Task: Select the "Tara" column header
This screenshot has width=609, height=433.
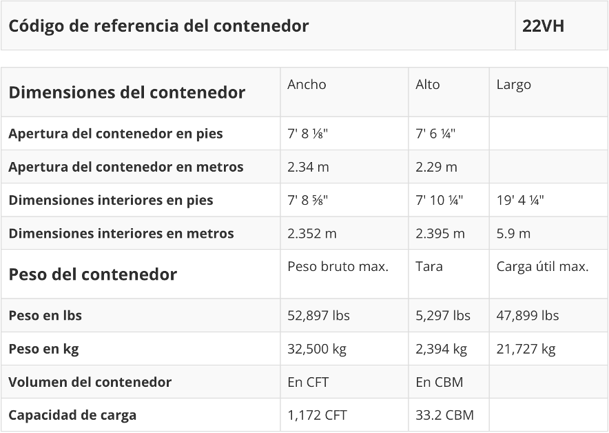Action: point(429,267)
